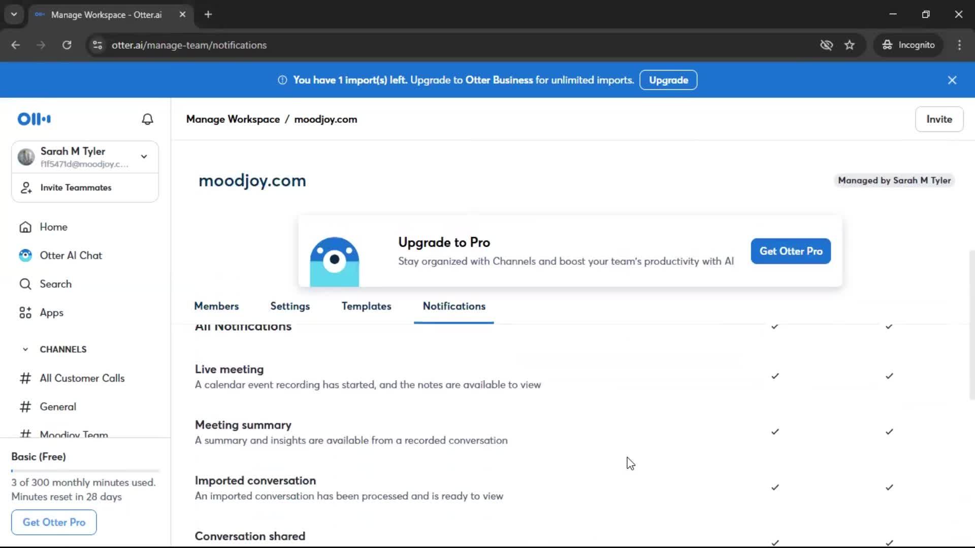Click the banner info icon
This screenshot has height=548, width=975.
(282, 80)
